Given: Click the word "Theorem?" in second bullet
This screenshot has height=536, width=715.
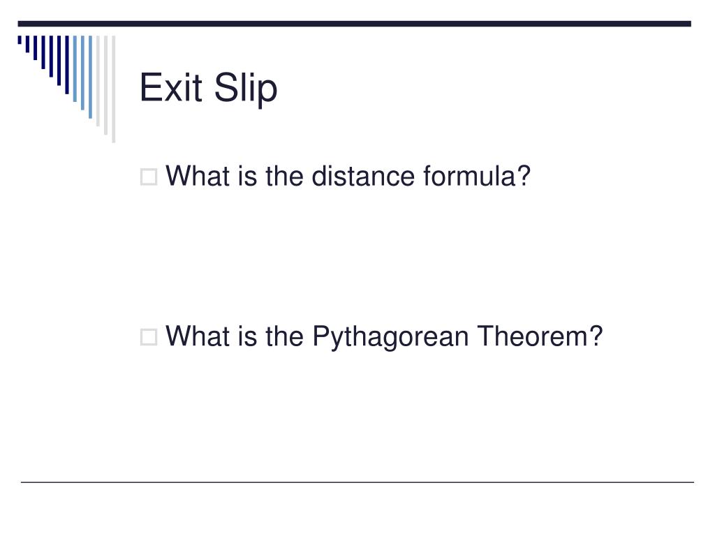Looking at the screenshot, I should click(x=540, y=336).
